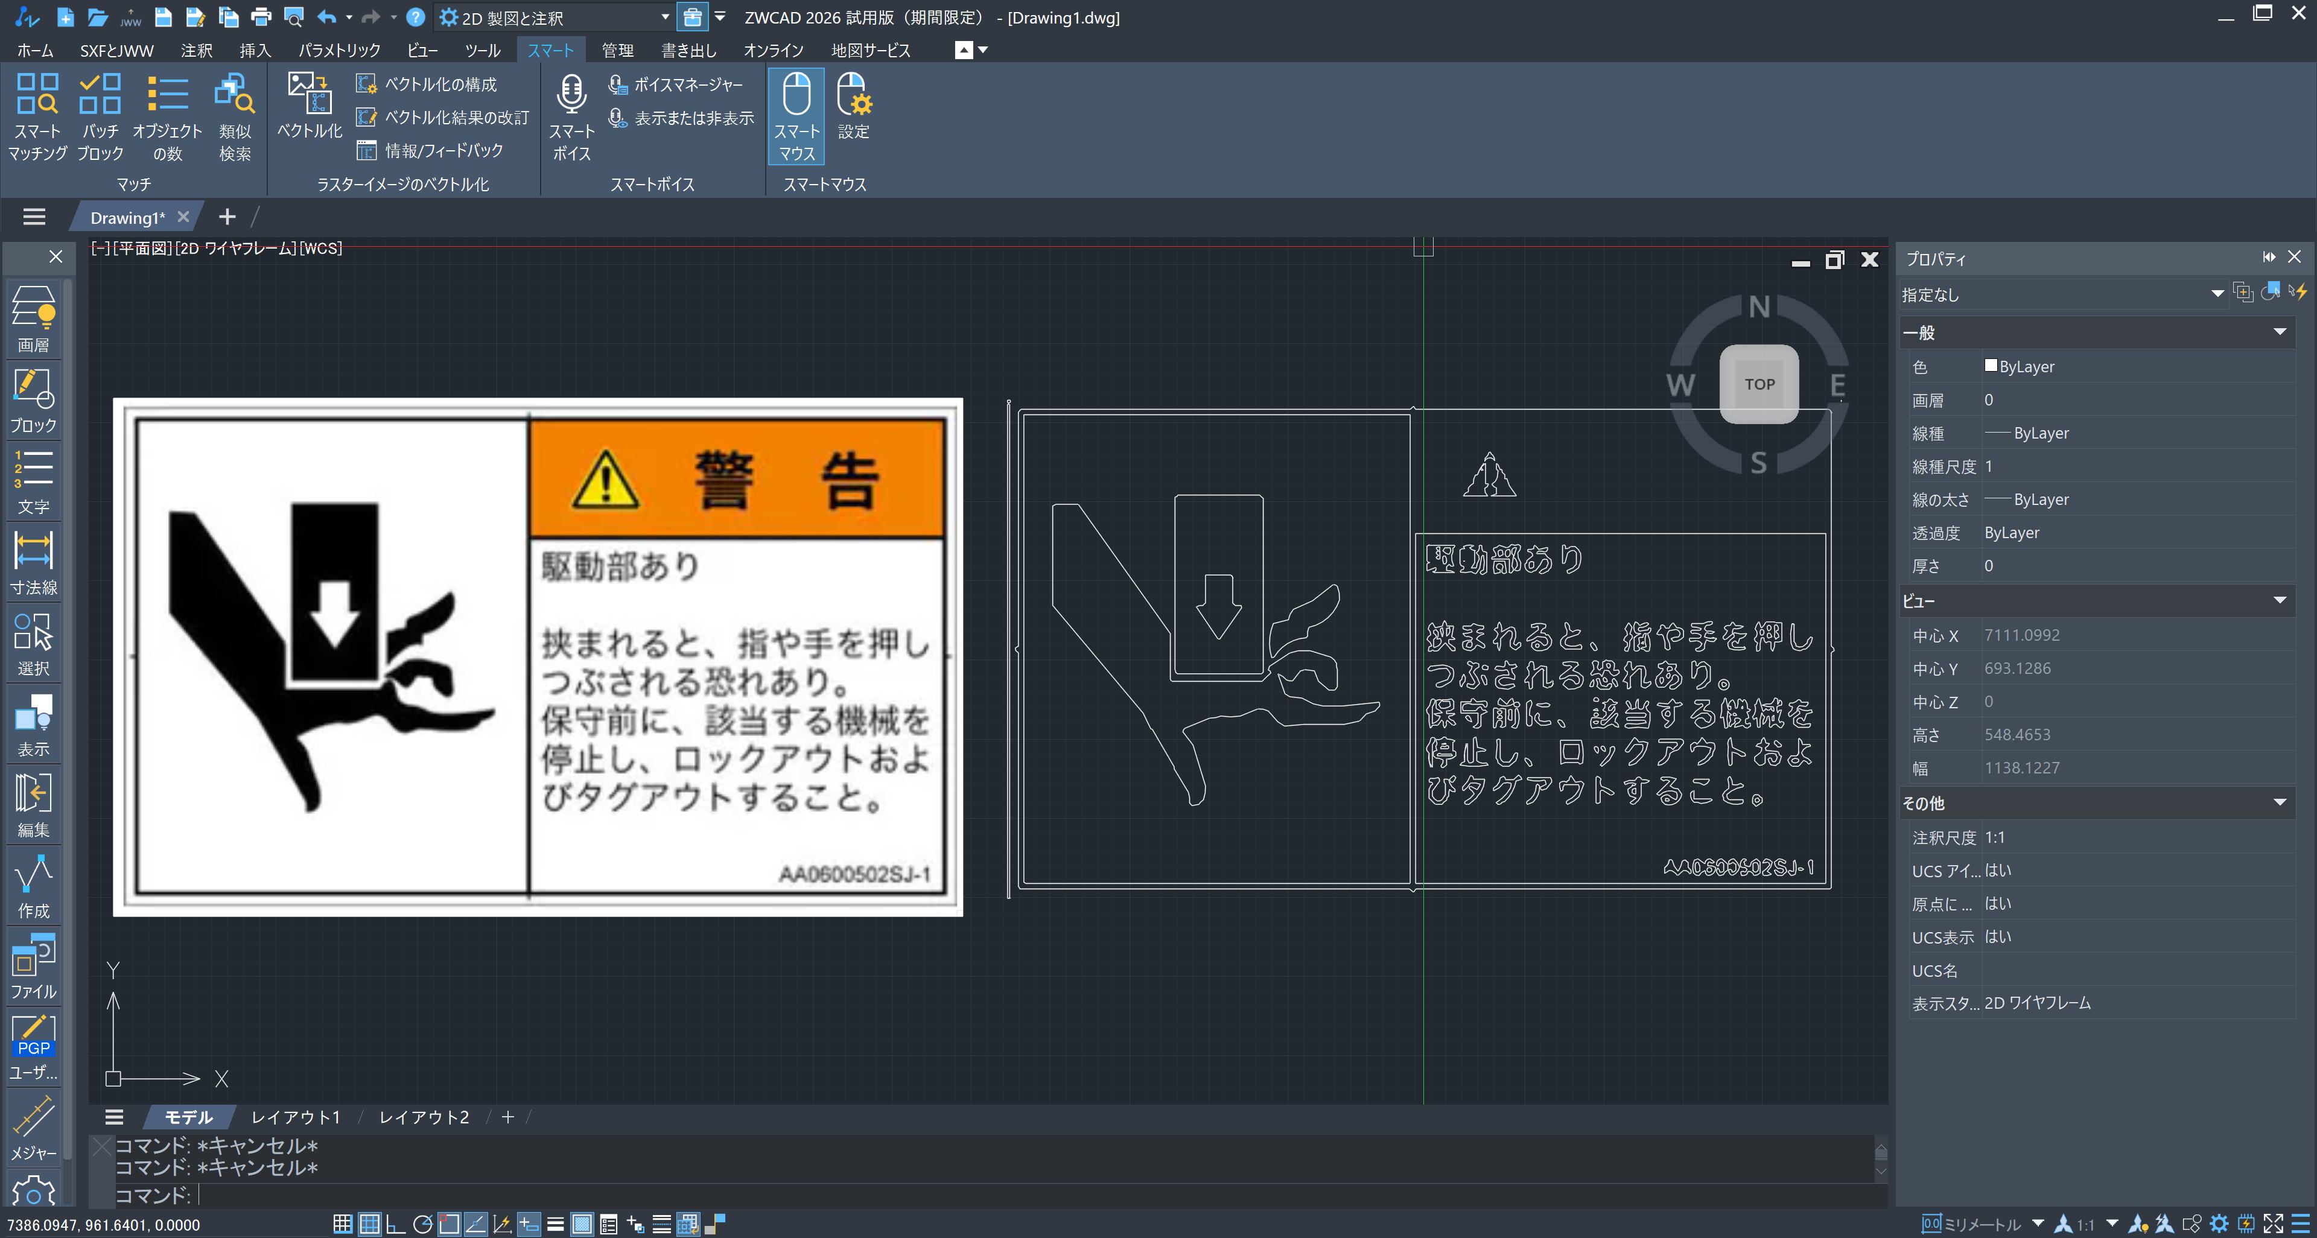Collapse the ビュー section in properties
This screenshot has height=1238, width=2317.
pyautogui.click(x=2280, y=600)
